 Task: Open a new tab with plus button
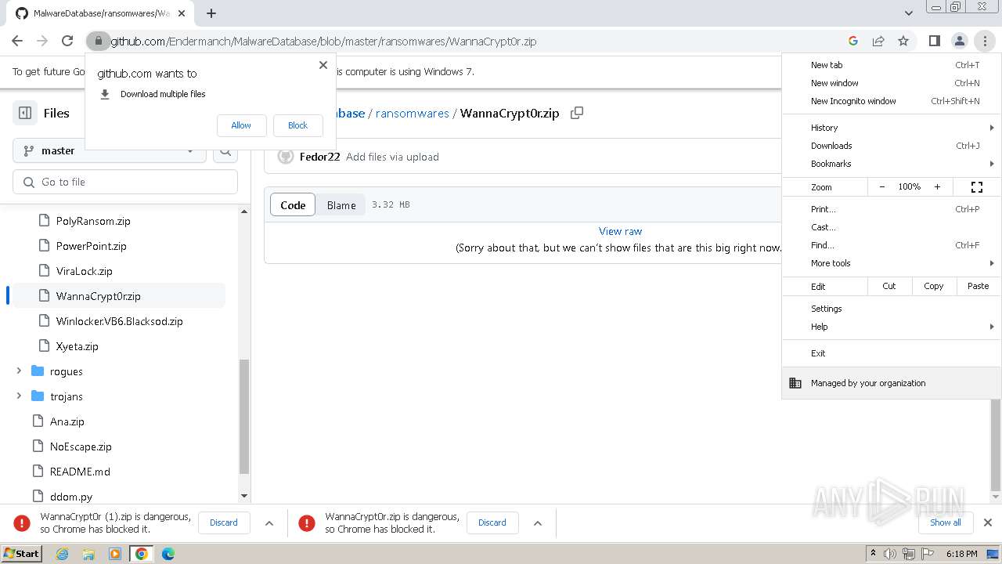coord(211,13)
